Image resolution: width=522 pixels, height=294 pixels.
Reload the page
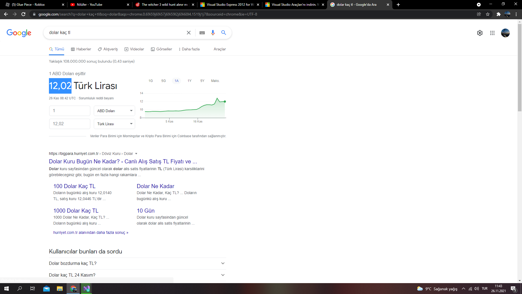point(23,14)
